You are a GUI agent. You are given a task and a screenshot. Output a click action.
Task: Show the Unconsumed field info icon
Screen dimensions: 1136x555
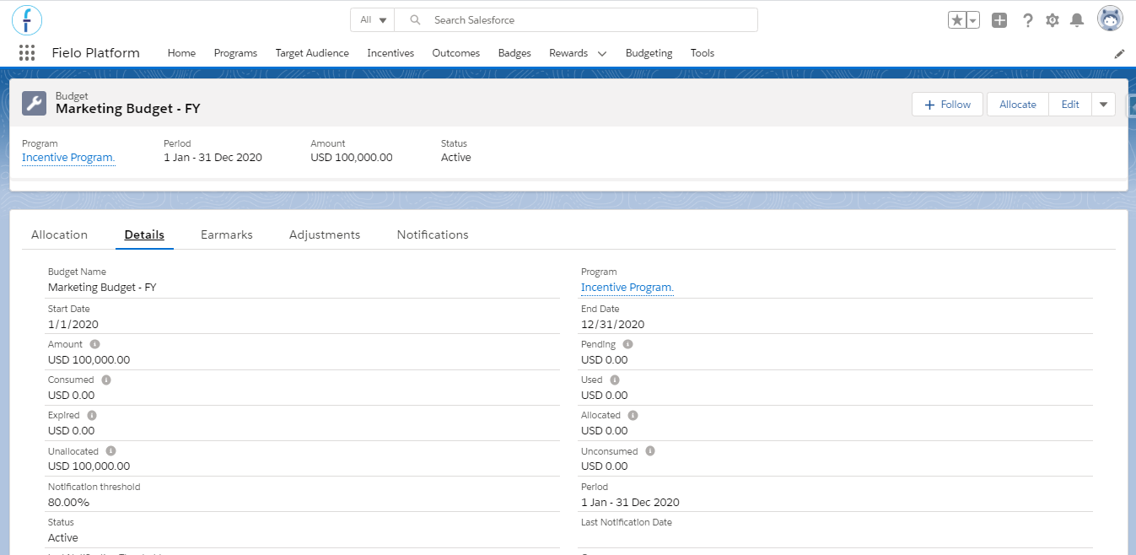[650, 451]
